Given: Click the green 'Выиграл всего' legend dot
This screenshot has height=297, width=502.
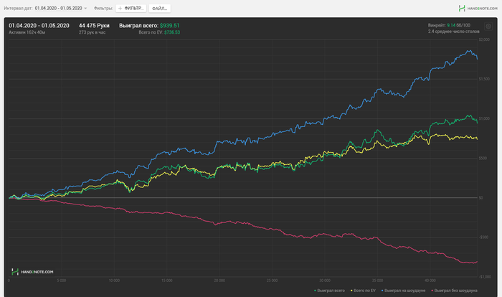Looking at the screenshot, I should click(x=315, y=291).
